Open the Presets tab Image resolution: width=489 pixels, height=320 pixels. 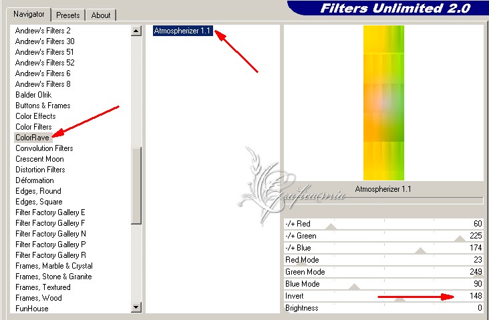(67, 15)
